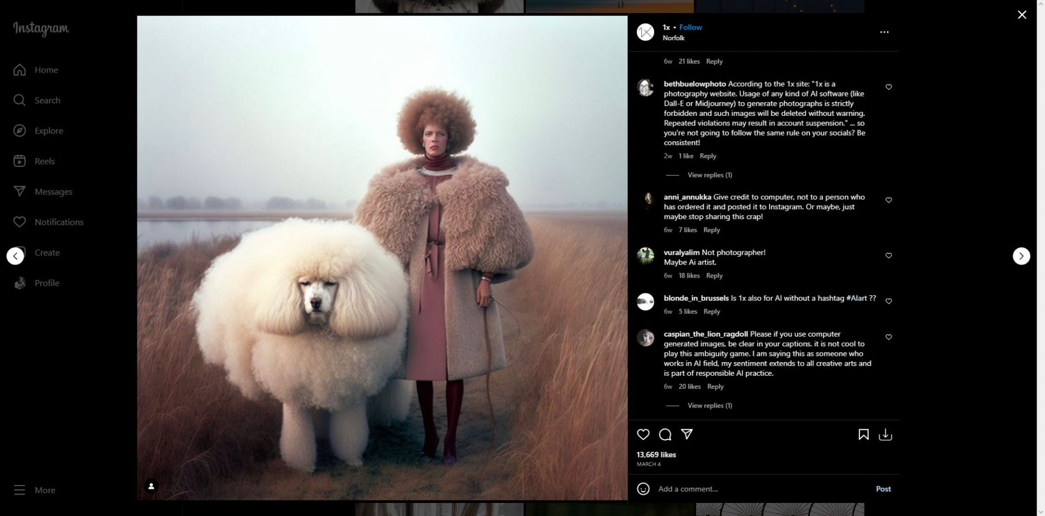Screen dimensions: 1045x516
Task: Open Notifications in sidebar
Action: (x=59, y=222)
